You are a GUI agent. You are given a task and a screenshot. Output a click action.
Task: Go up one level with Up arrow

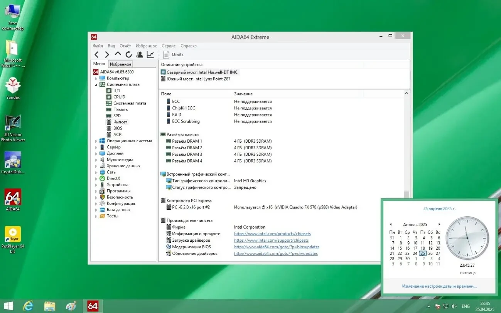pos(118,55)
